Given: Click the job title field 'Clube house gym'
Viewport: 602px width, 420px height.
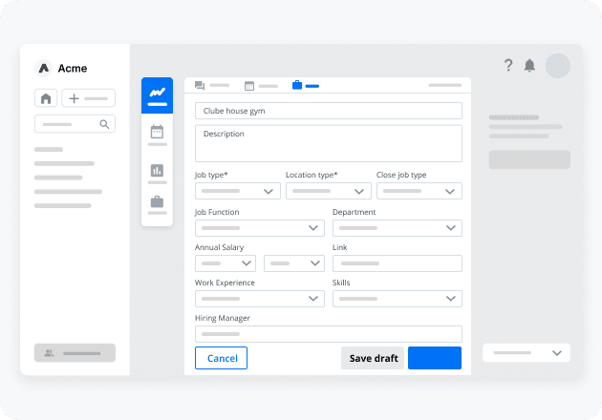Looking at the screenshot, I should click(329, 111).
